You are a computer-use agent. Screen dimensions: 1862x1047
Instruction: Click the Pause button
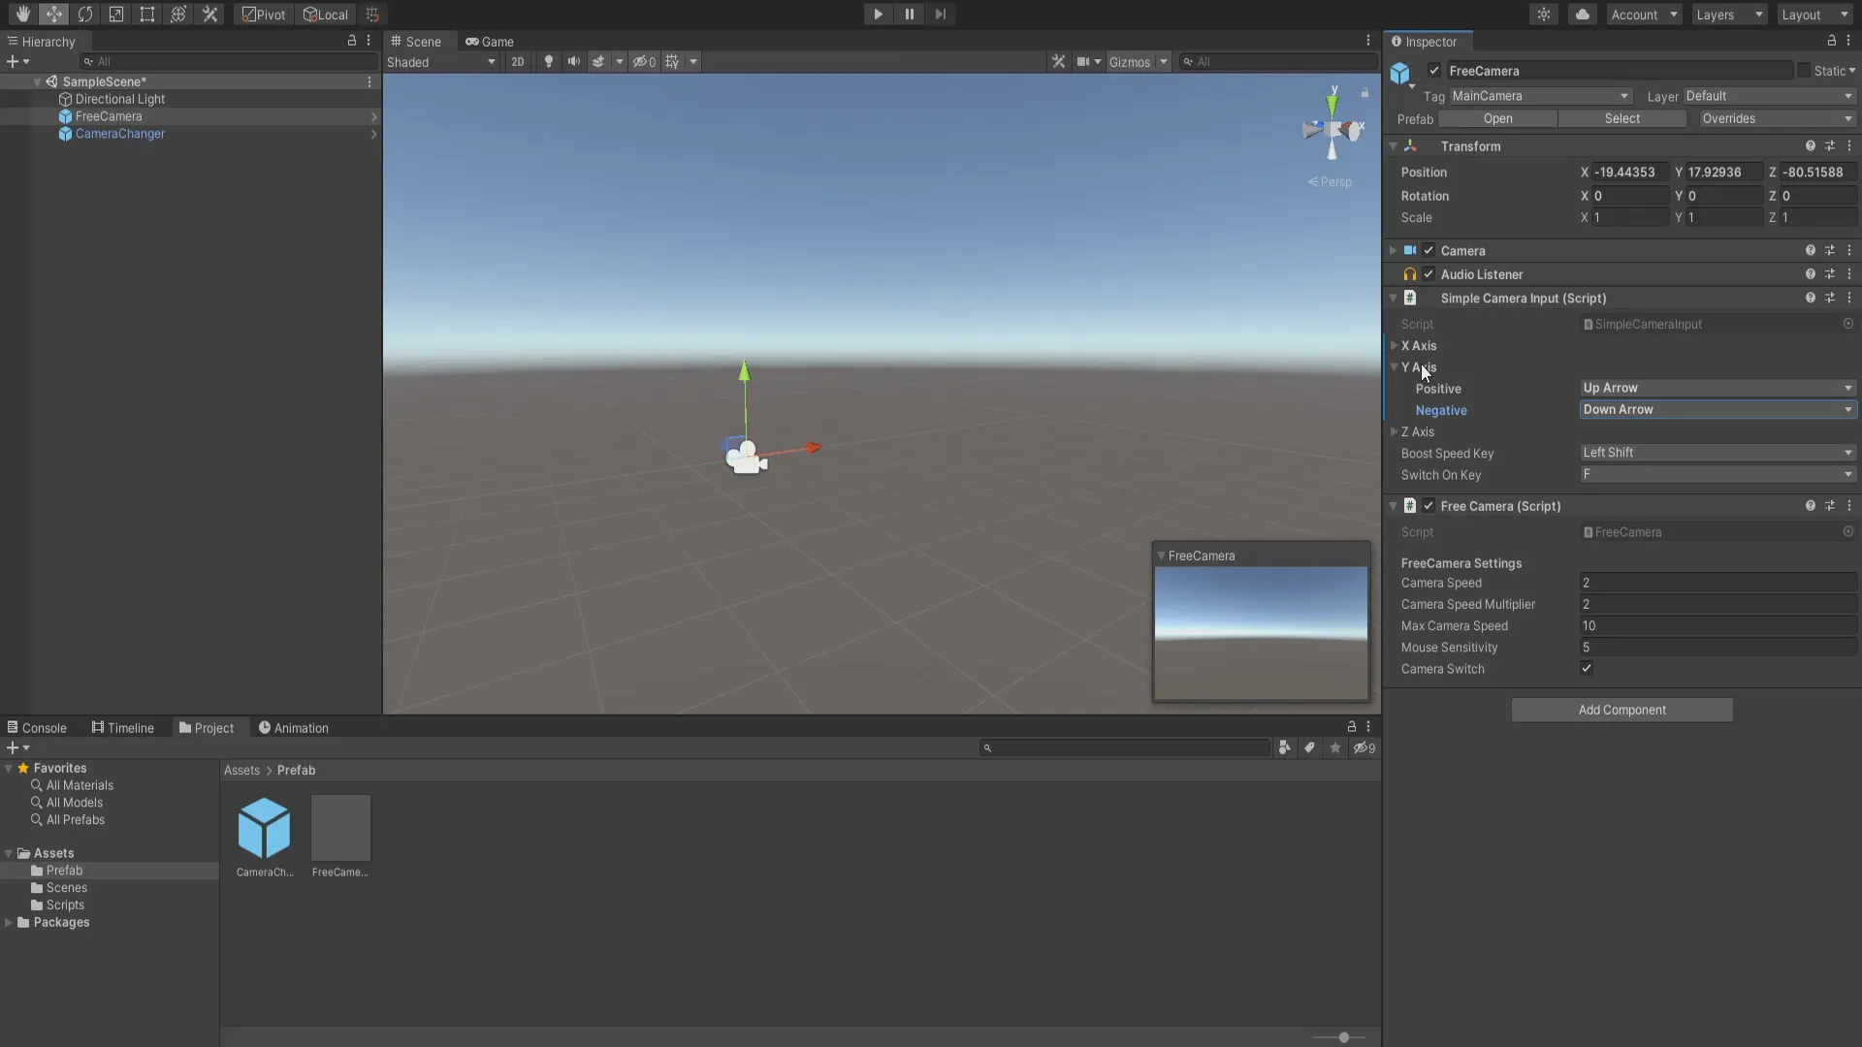click(909, 15)
